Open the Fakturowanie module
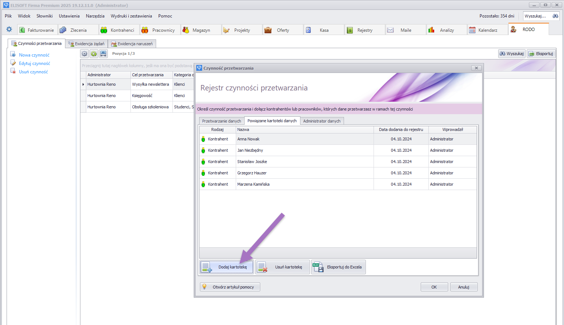The width and height of the screenshot is (564, 325). point(37,30)
